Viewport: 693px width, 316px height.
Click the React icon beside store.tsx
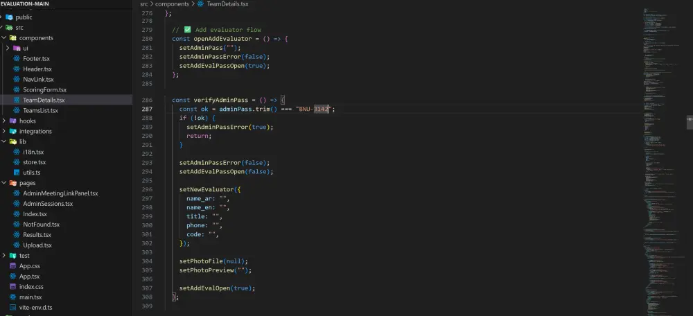(x=17, y=162)
